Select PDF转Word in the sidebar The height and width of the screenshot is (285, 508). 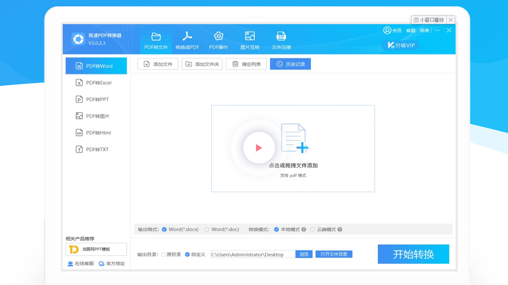point(96,66)
